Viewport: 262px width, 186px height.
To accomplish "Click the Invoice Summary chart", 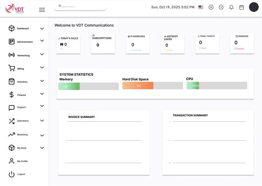I will 104,143.
